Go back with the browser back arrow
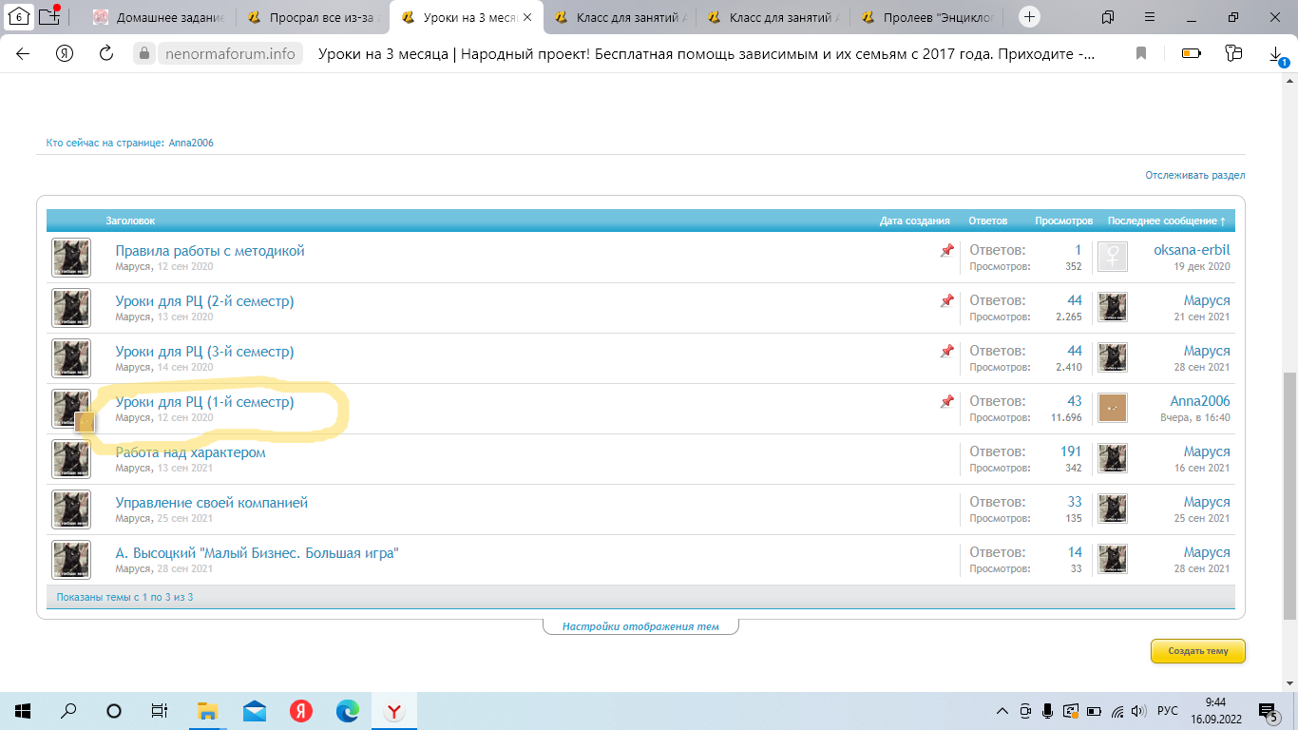1298x730 pixels. [x=23, y=54]
